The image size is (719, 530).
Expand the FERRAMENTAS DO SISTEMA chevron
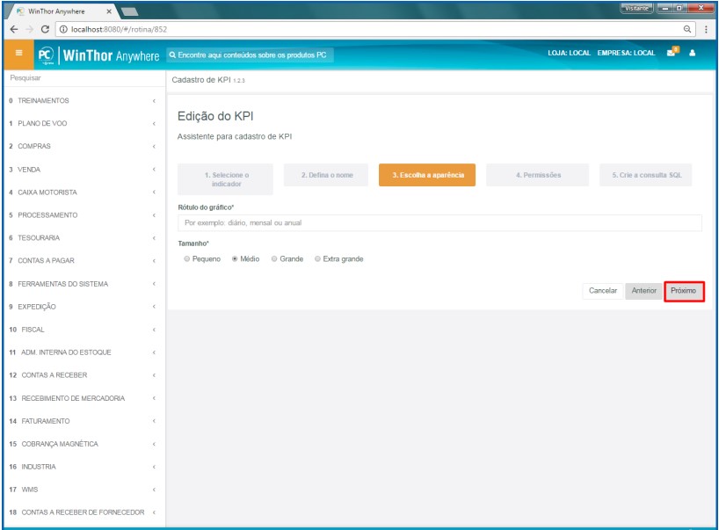154,284
